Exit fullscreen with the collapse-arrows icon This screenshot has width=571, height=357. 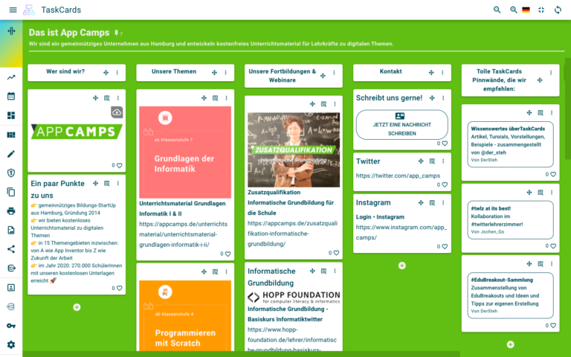(x=541, y=10)
